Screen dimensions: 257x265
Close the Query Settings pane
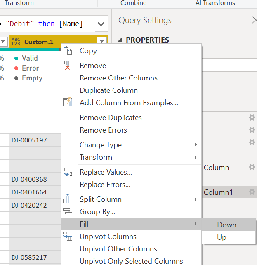(x=254, y=20)
